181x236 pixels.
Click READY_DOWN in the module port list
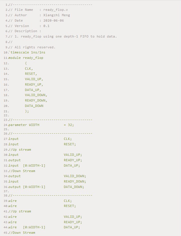pos(36,100)
